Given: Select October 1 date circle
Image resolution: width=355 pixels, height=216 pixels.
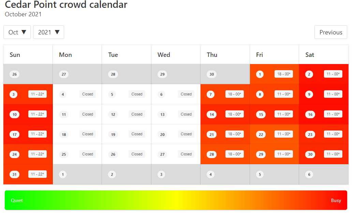Looking at the screenshot, I should click(x=260, y=74).
